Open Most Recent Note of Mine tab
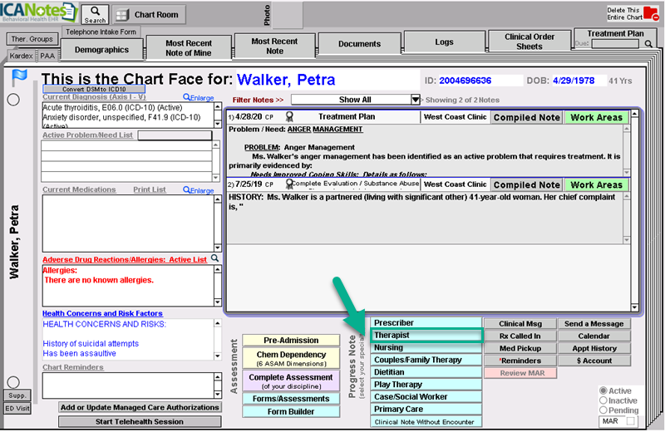Viewport: 665px width, 432px height. tap(189, 48)
